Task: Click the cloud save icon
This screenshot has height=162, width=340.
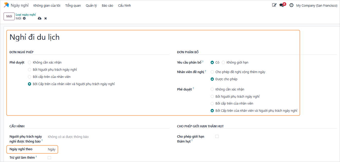Action: point(40,18)
